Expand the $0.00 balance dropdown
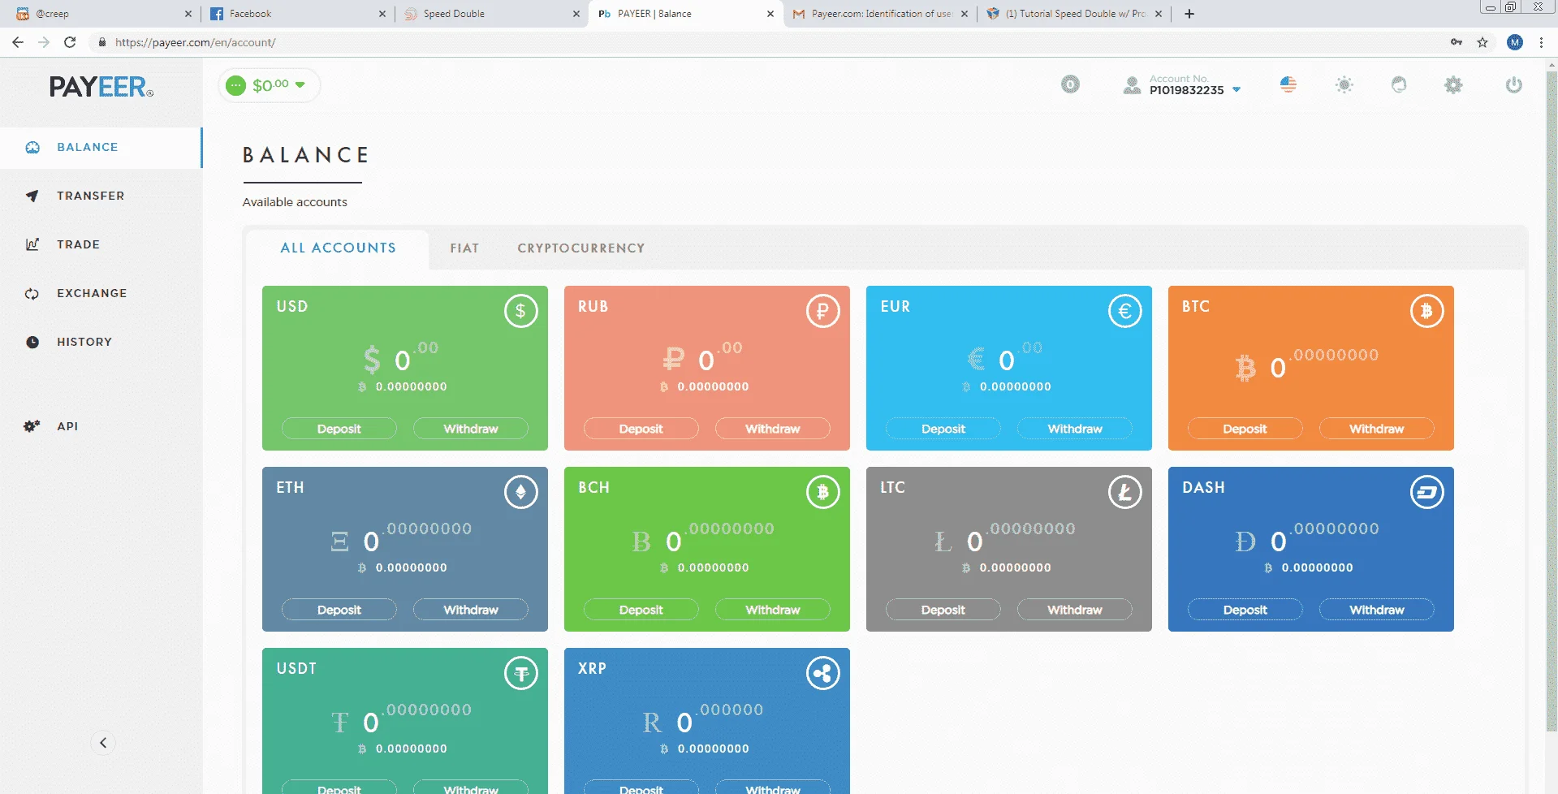 coord(270,85)
